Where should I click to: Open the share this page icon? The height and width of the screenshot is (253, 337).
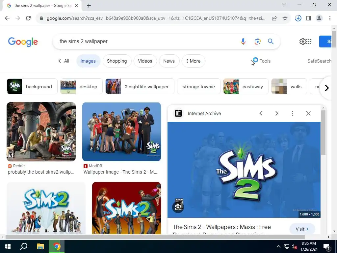click(274, 18)
